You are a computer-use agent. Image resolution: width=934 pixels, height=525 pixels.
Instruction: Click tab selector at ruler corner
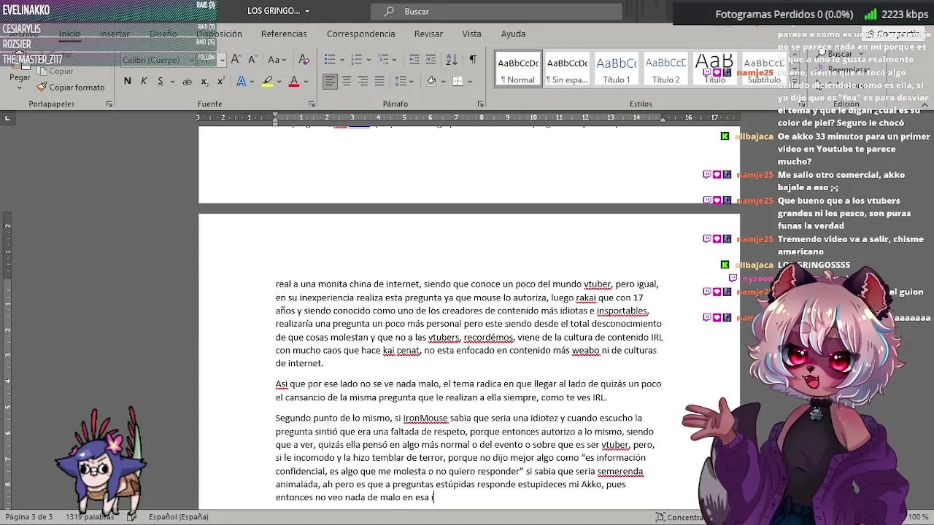(x=7, y=117)
